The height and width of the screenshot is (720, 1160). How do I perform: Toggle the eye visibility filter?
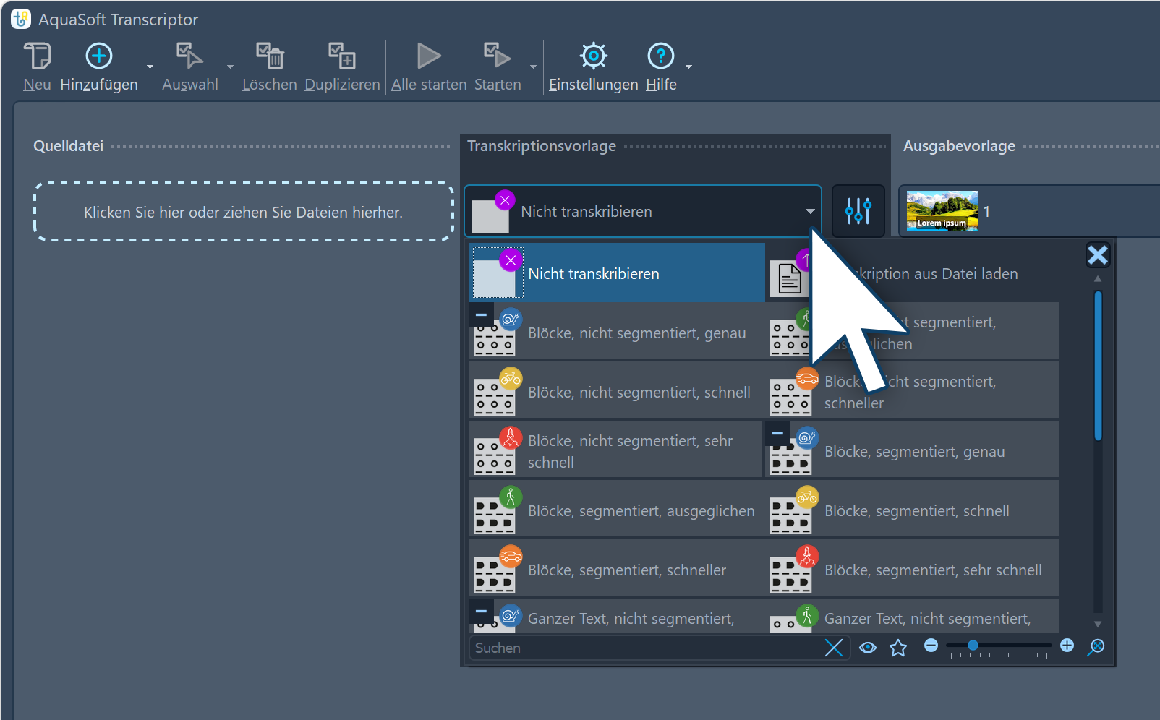point(868,648)
